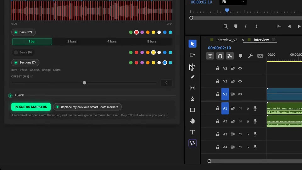Toggle the Bars (92) markers pill
This screenshot has height=170, width=302.
click(x=23, y=32)
